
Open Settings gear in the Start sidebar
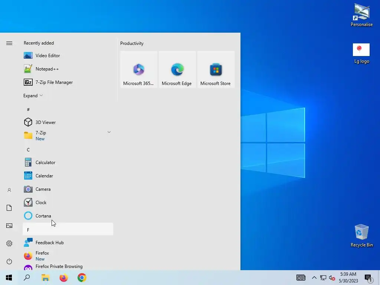9,243
